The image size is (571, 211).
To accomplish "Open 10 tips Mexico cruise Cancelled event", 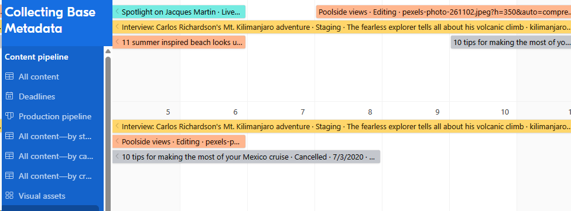I will pyautogui.click(x=246, y=157).
